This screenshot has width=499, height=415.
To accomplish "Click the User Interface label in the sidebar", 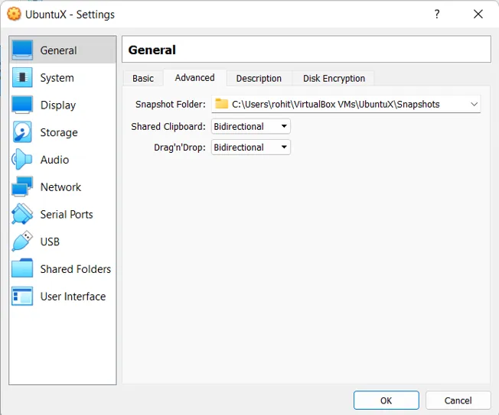I will tap(73, 297).
